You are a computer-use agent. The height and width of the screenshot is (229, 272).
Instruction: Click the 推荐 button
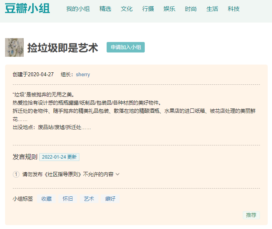pyautogui.click(x=251, y=215)
